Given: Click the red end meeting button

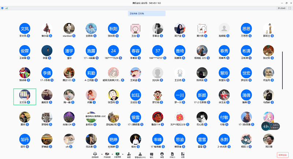Looking at the screenshot, I should (282, 155).
